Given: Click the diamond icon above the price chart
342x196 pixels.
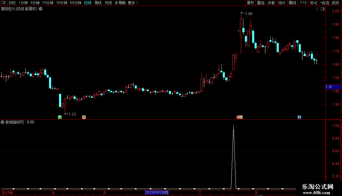Looking at the screenshot, I should 317,9.
